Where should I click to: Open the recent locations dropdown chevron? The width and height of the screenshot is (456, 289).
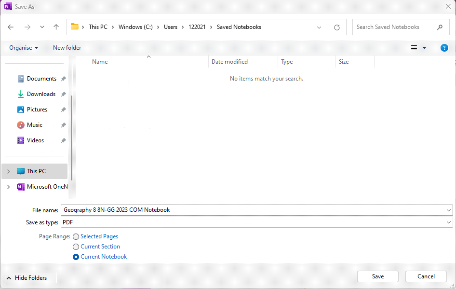coord(42,27)
